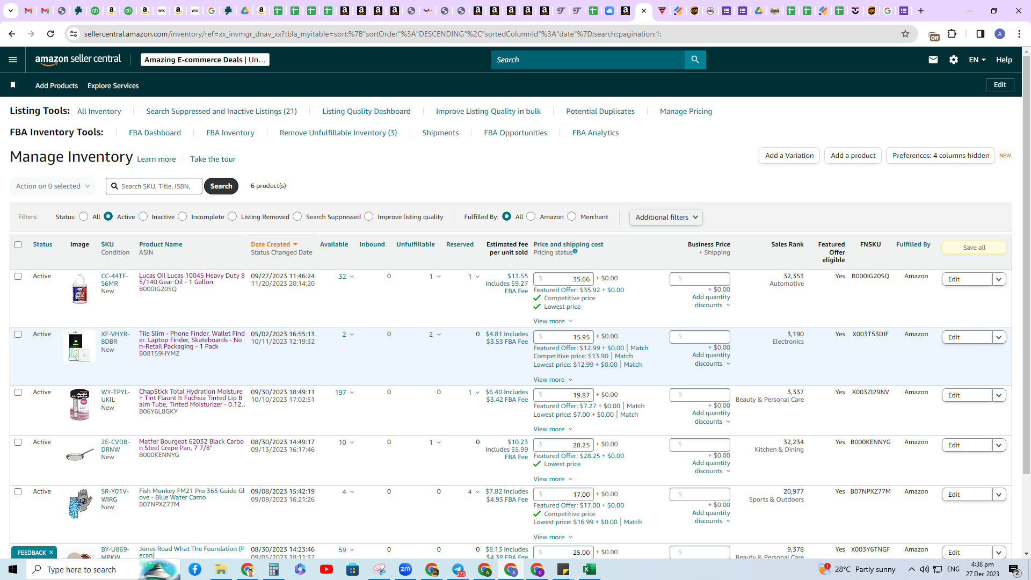This screenshot has width=1031, height=580.
Task: Open Facebook from the taskbar
Action: pos(195,569)
